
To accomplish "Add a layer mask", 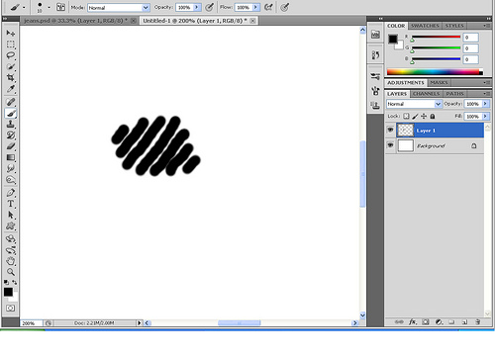I will tap(426, 321).
